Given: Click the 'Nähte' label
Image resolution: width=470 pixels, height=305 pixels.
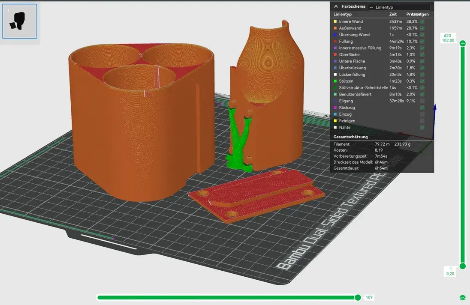Looking at the screenshot, I should [345, 128].
